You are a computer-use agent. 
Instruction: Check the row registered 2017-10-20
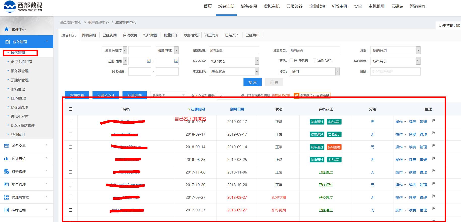(x=71, y=185)
